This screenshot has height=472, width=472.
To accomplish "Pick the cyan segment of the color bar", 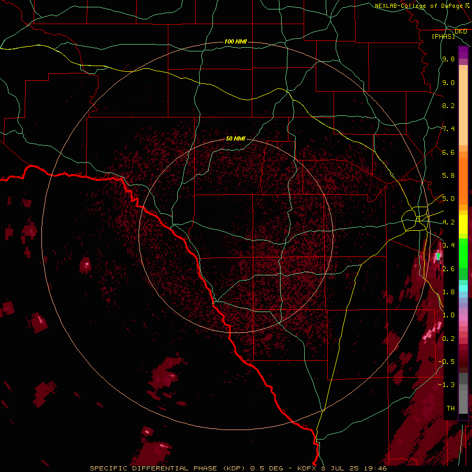I will tap(463, 288).
